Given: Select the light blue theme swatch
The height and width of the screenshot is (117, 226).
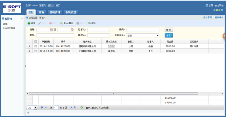Looking at the screenshot, I should click(x=222, y=10).
